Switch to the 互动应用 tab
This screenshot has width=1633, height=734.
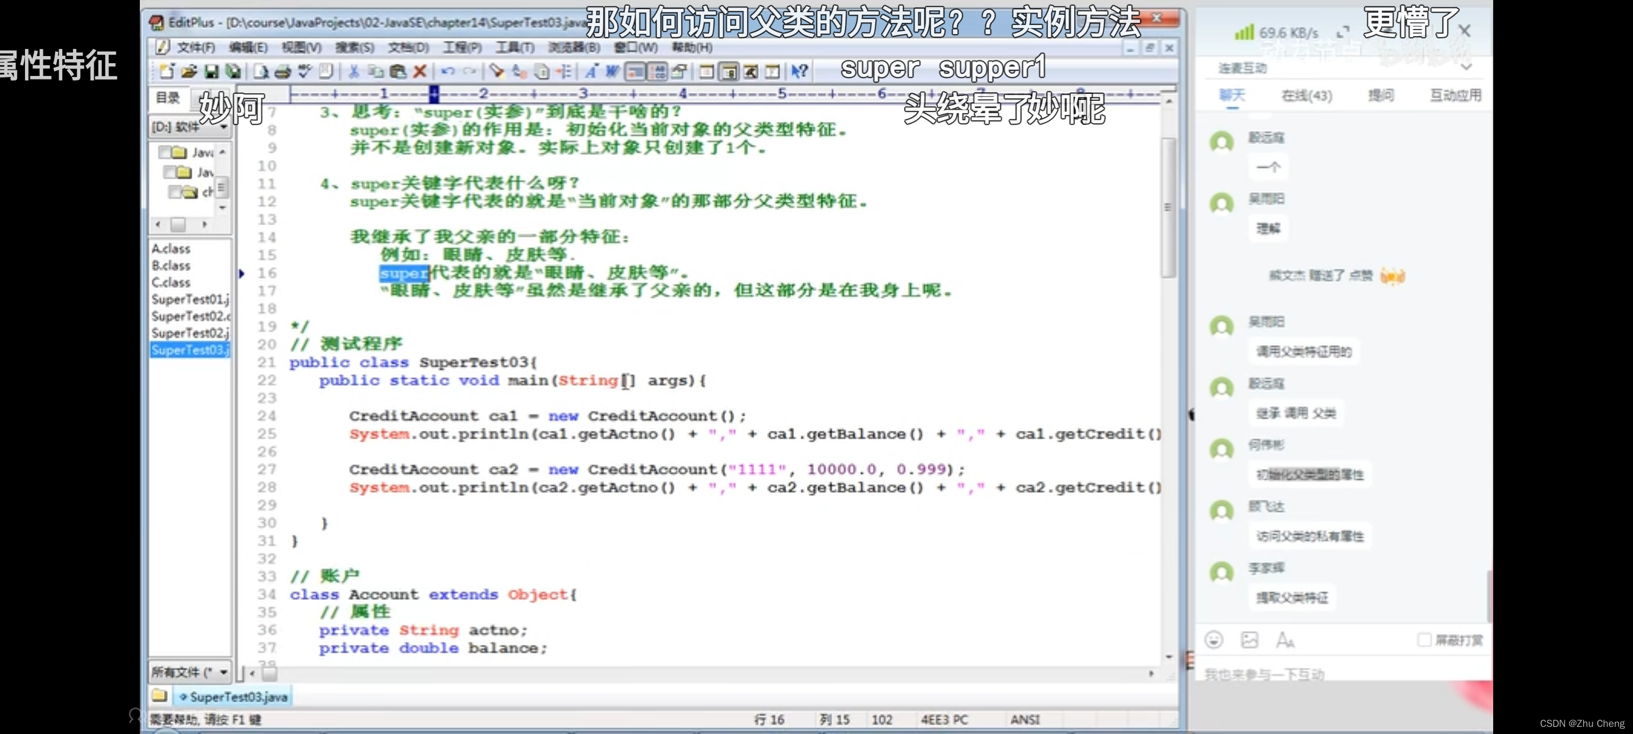(1455, 95)
